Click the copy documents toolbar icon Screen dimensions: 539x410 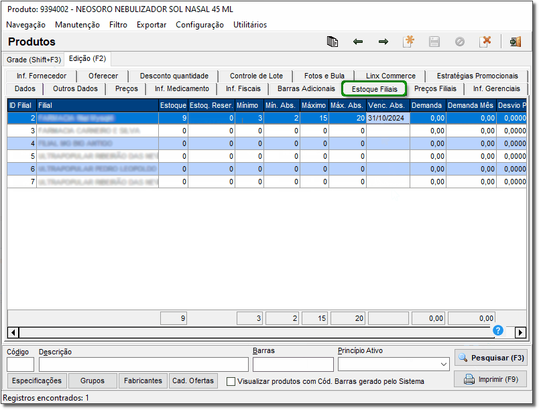(332, 42)
